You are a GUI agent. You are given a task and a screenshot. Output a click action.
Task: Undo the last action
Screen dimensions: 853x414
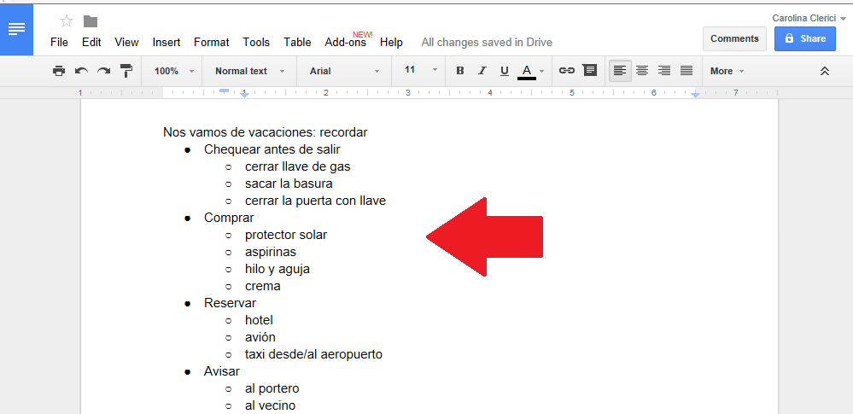pyautogui.click(x=82, y=71)
